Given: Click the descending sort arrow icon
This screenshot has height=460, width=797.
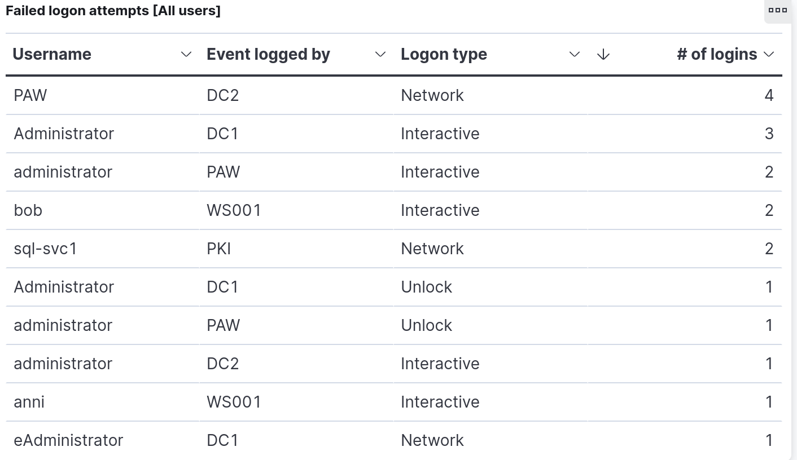Looking at the screenshot, I should 603,54.
